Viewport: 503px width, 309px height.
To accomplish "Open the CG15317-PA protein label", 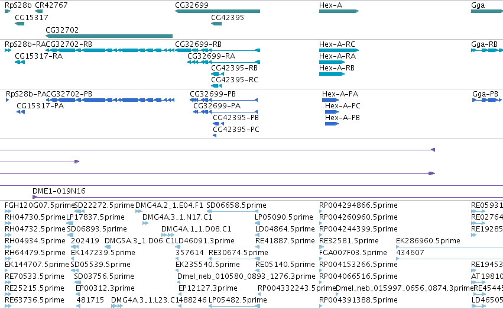I will coord(40,106).
